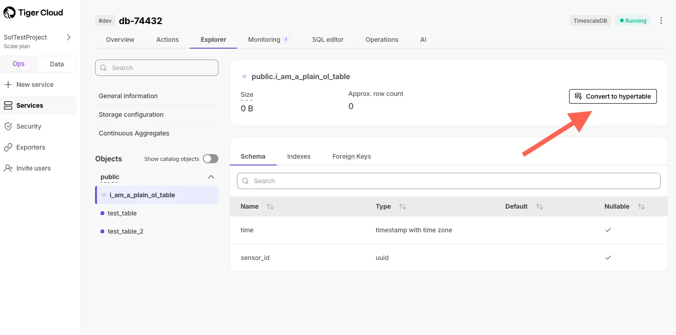
Task: Click nullable checkmark in sensor_id row
Action: click(x=608, y=258)
